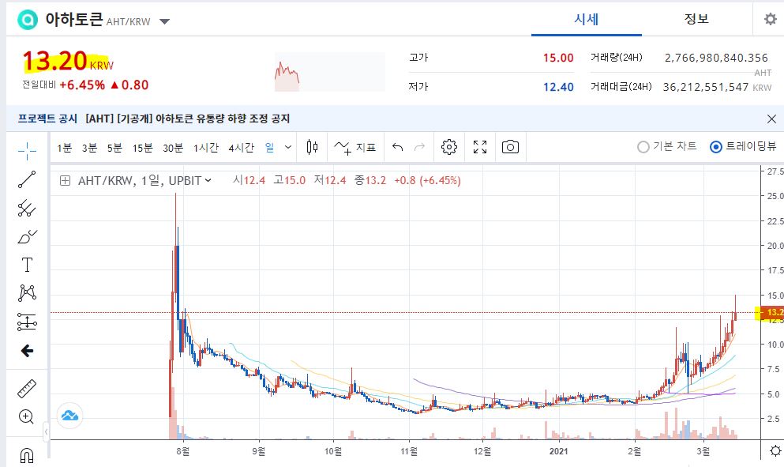
Task: Set interval to 4시간
Action: pos(242,148)
